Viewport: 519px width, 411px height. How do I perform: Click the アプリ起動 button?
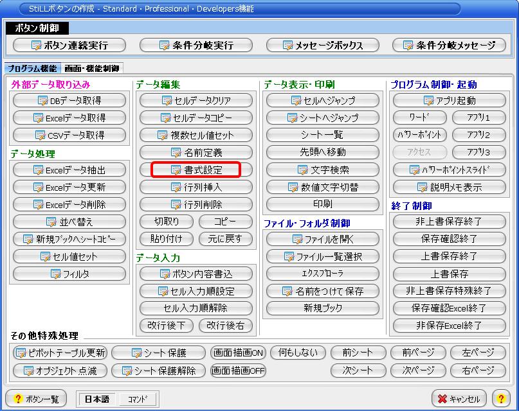[x=449, y=100]
